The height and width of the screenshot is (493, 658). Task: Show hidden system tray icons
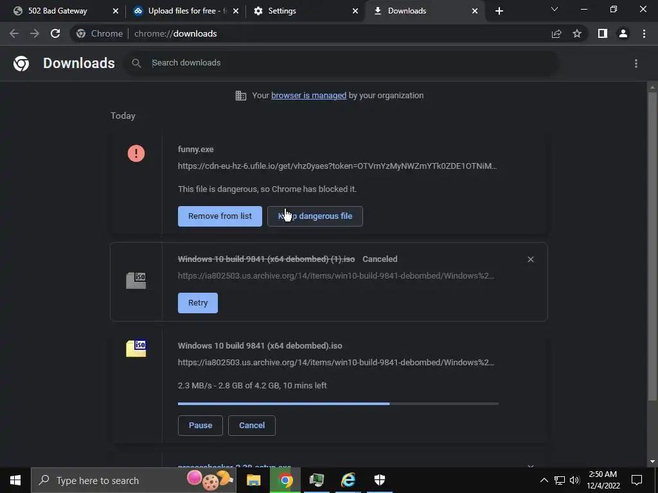(544, 480)
